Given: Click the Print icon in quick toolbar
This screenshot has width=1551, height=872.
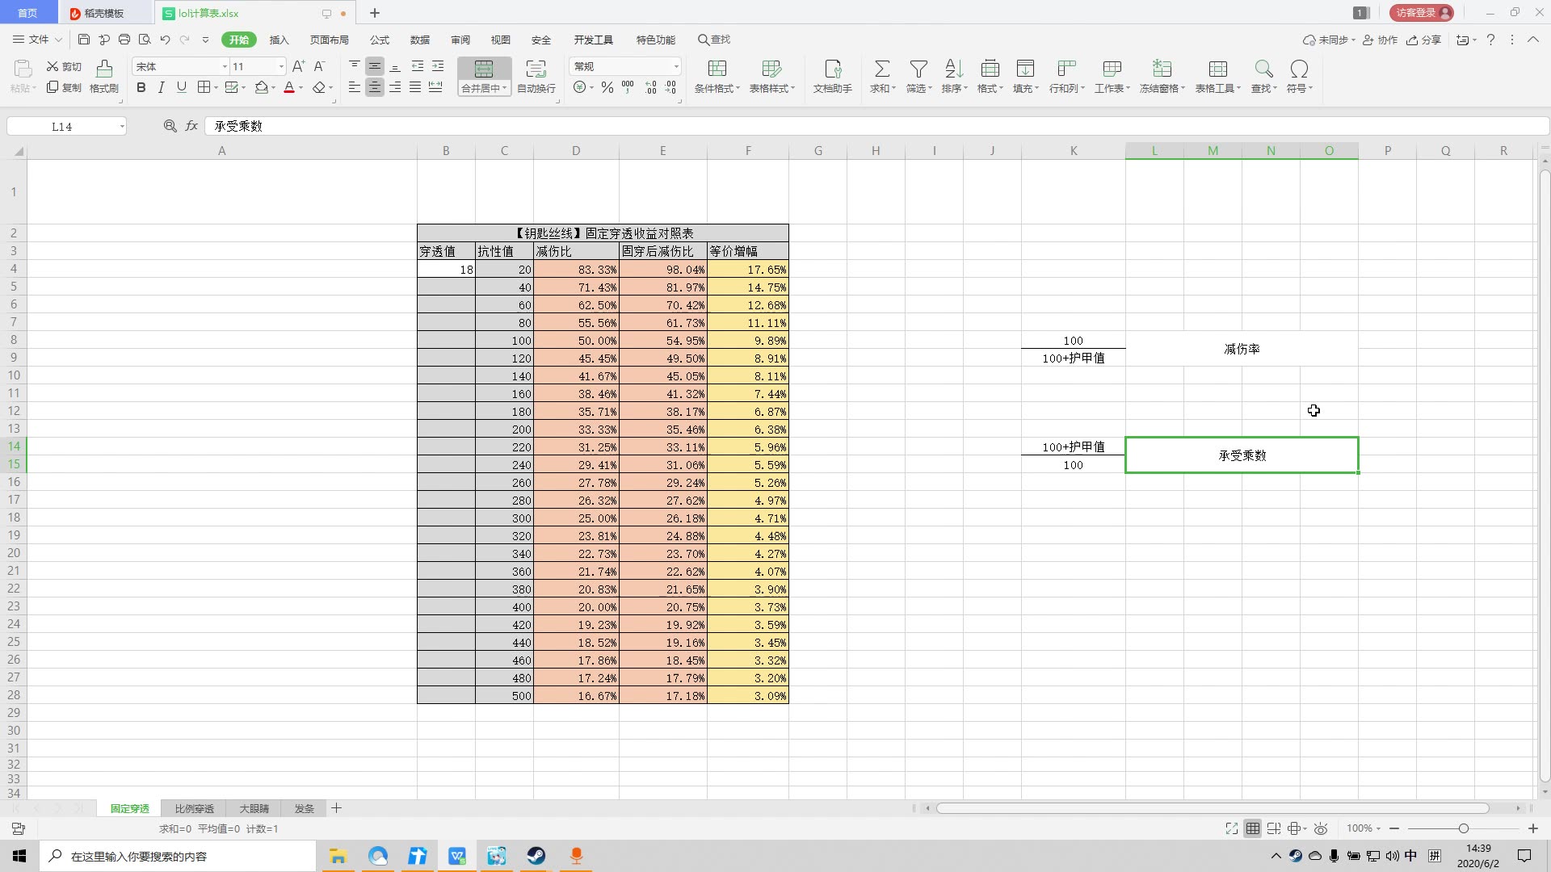Looking at the screenshot, I should point(124,40).
